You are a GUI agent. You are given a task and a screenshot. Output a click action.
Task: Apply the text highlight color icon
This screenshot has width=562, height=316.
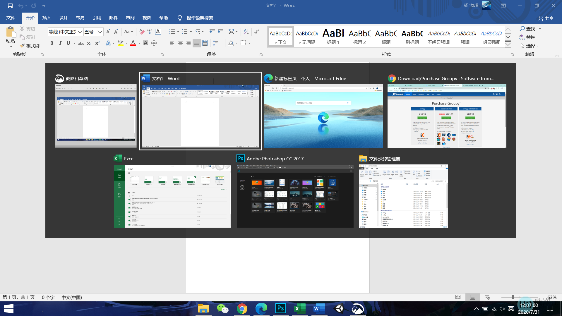[x=120, y=43]
